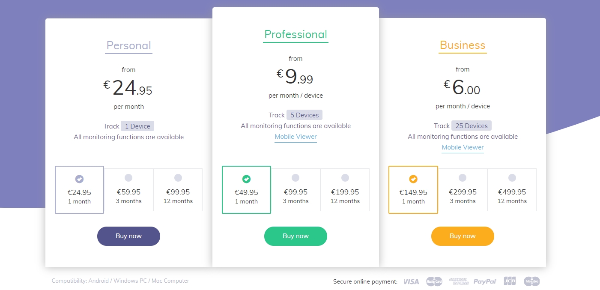Click the MasterCard payment icon
Image resolution: width=600 pixels, height=290 pixels.
coord(434,281)
